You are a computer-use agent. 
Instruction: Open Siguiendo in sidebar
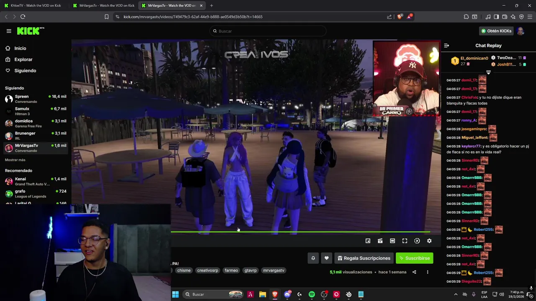(25, 71)
